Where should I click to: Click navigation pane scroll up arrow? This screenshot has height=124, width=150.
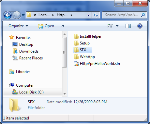(x=65, y=34)
